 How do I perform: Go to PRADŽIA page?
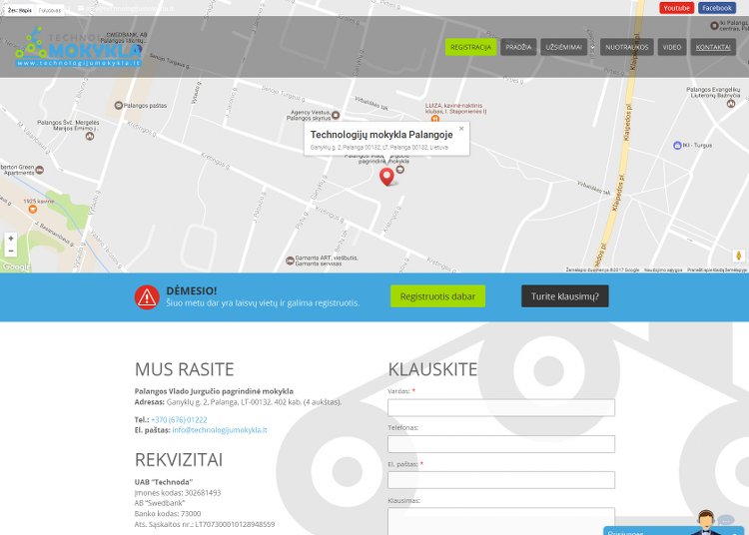(518, 47)
